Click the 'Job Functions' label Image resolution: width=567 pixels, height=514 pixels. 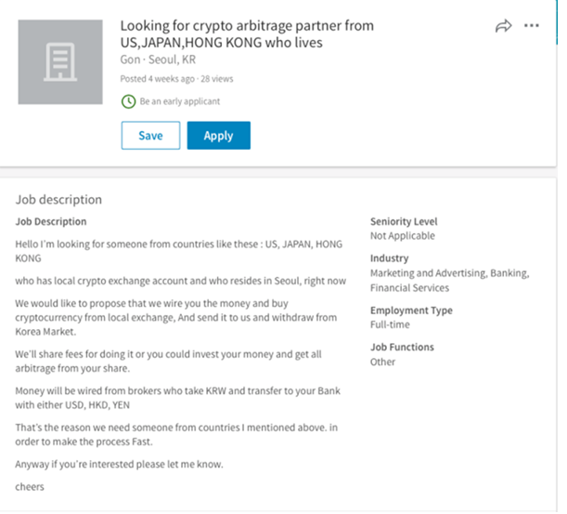click(x=402, y=347)
